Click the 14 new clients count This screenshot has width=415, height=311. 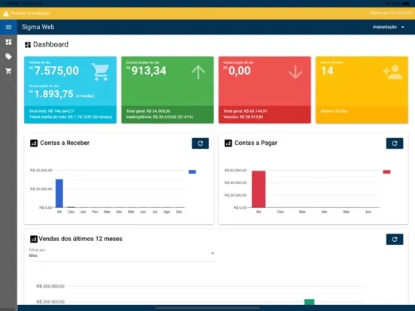tap(327, 71)
